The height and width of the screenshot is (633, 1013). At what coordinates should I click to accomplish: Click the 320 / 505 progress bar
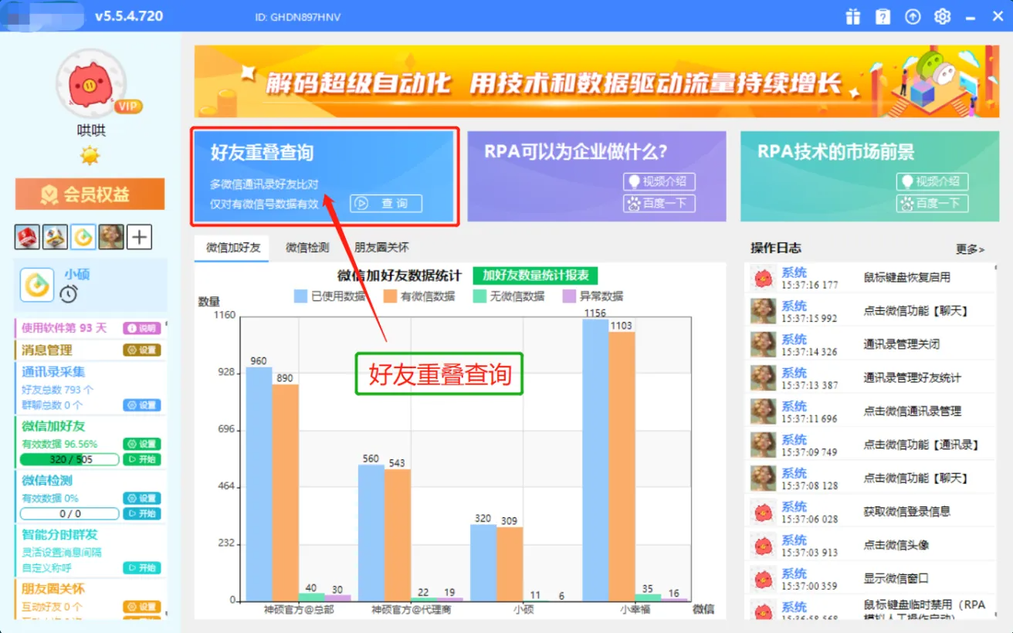coord(69,459)
